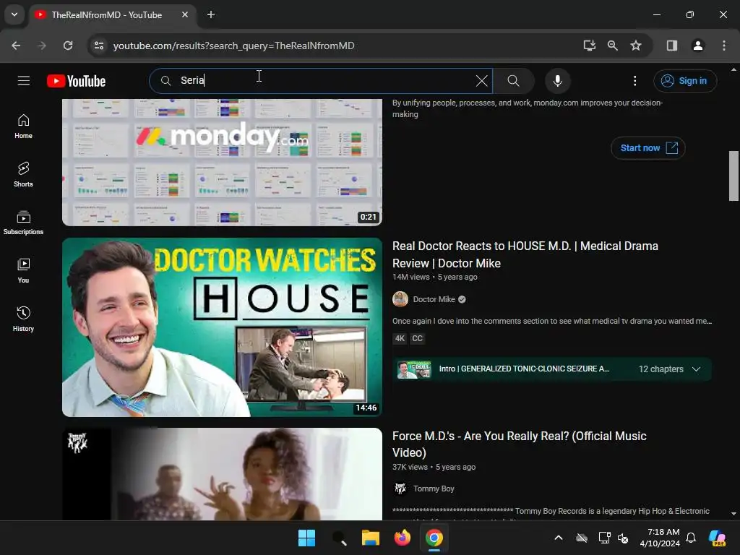740x555 pixels.
Task: Open the zoom magnifier in address bar
Action: point(613,46)
